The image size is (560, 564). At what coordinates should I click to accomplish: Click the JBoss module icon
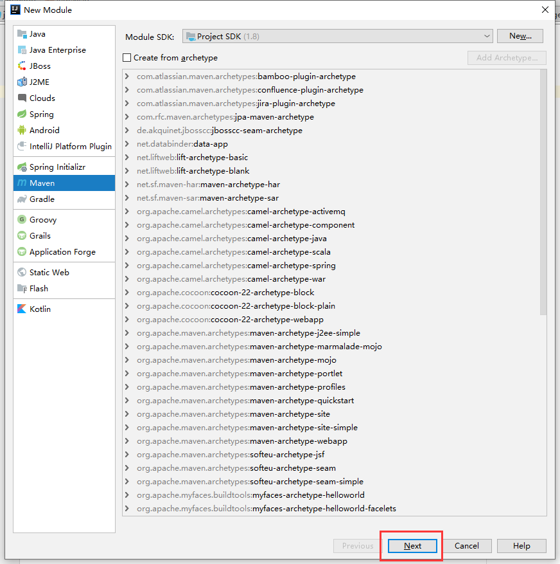click(x=22, y=66)
